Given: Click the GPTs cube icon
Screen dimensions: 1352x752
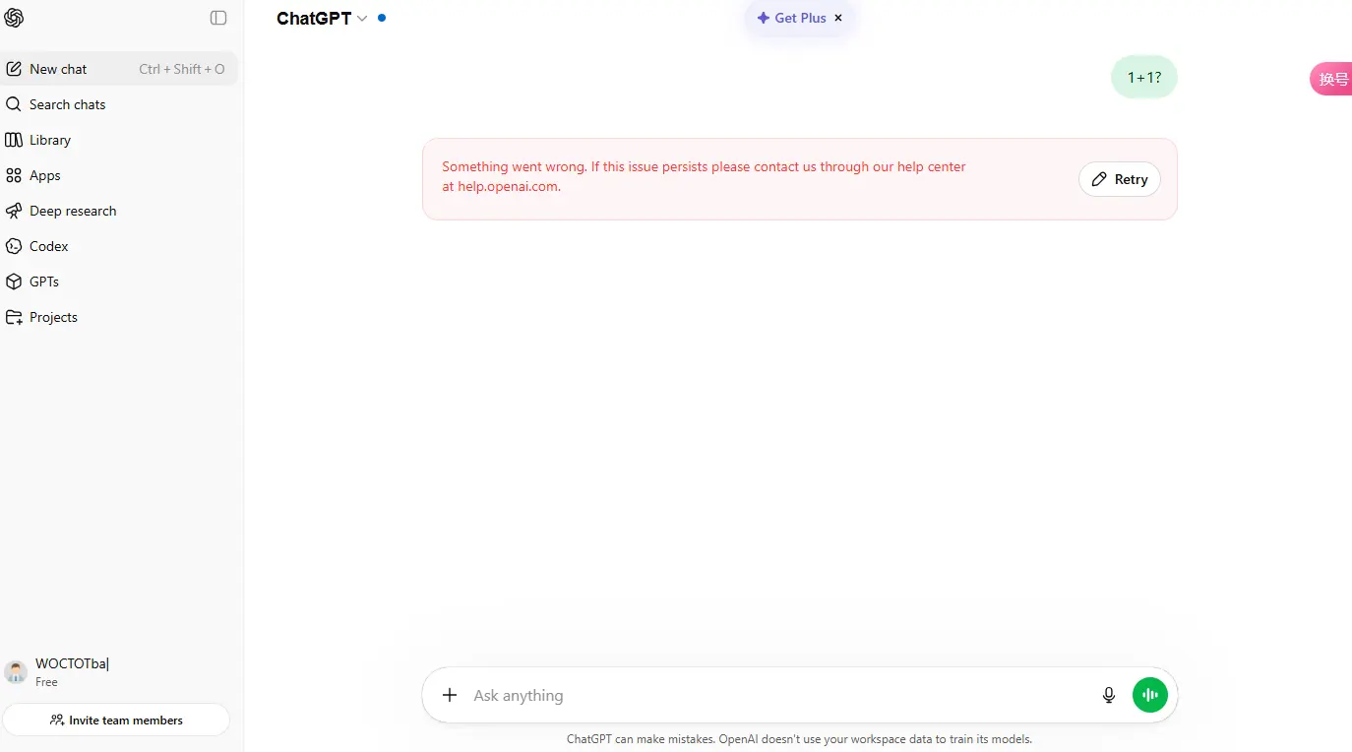Looking at the screenshot, I should [x=14, y=282].
